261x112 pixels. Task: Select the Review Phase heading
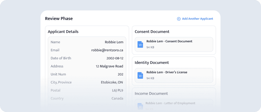[59, 18]
